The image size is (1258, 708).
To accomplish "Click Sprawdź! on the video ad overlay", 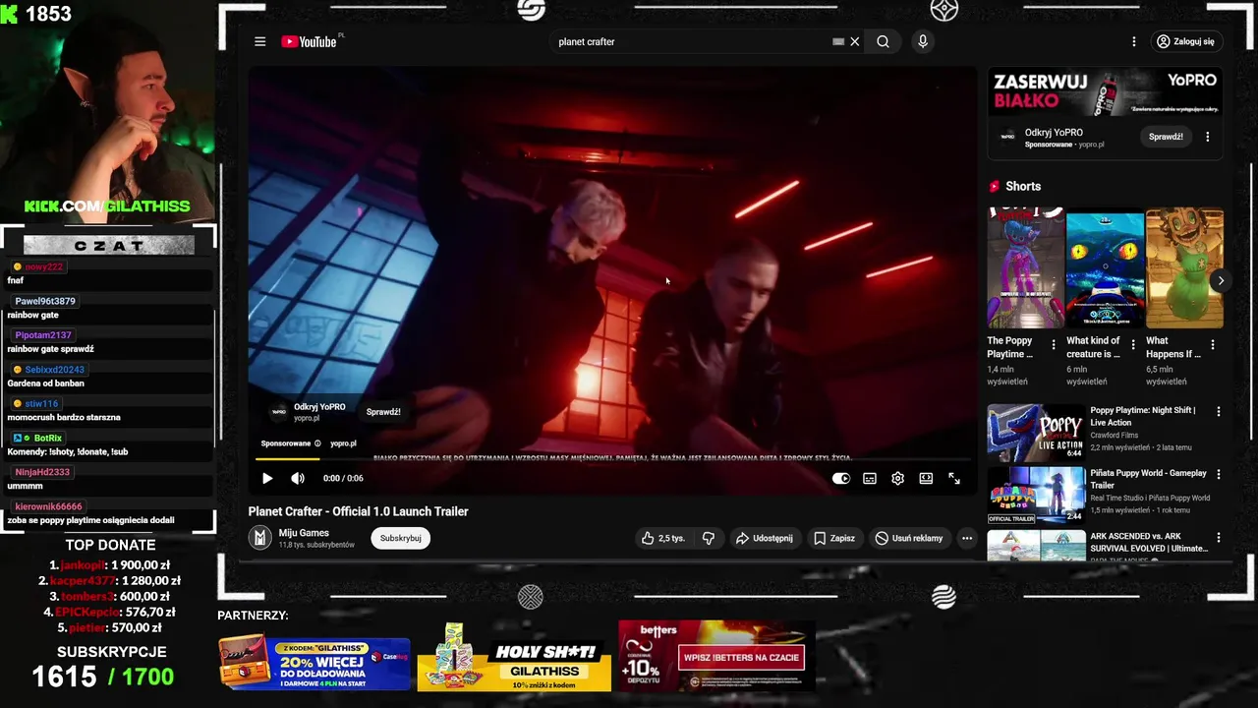I will (x=383, y=412).
